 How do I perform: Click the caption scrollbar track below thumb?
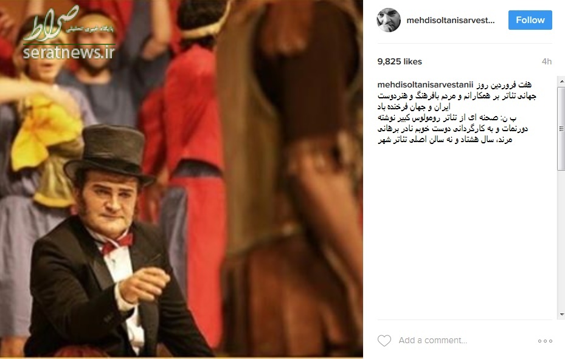(x=561, y=241)
